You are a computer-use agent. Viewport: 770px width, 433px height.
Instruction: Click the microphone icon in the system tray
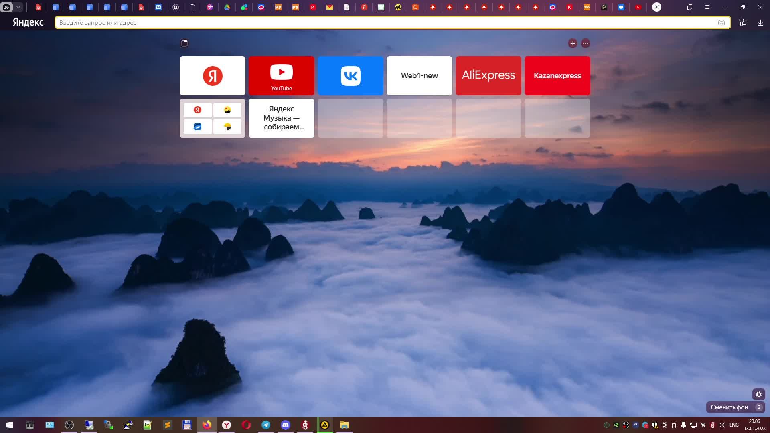[683, 425]
